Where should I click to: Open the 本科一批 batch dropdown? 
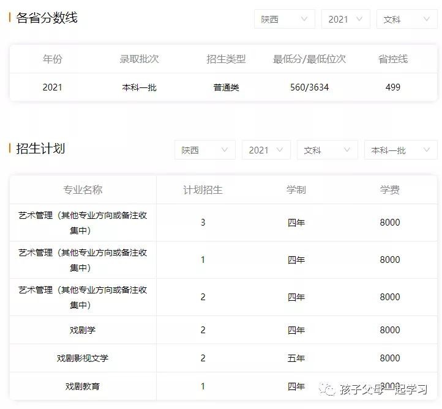pos(400,150)
